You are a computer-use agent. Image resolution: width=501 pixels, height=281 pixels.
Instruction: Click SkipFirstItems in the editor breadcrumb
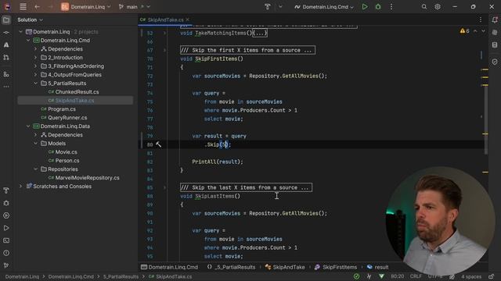pyautogui.click(x=336, y=267)
